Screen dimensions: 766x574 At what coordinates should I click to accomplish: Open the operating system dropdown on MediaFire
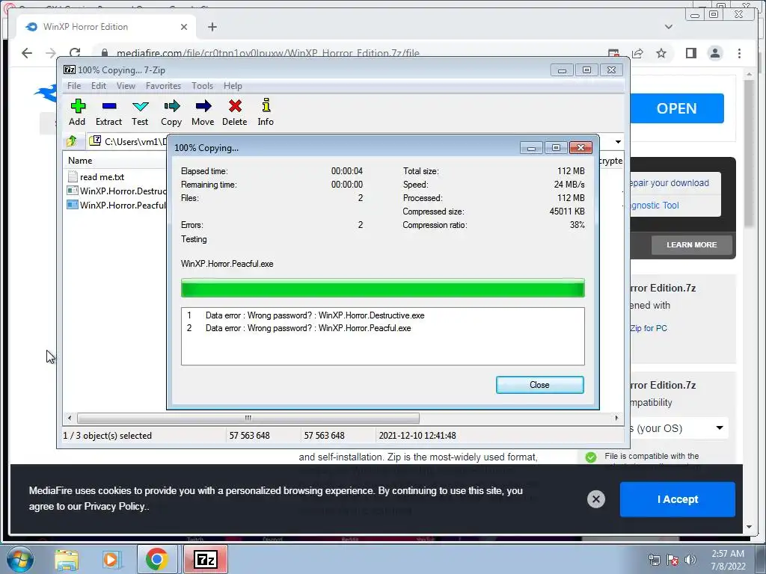coord(679,428)
